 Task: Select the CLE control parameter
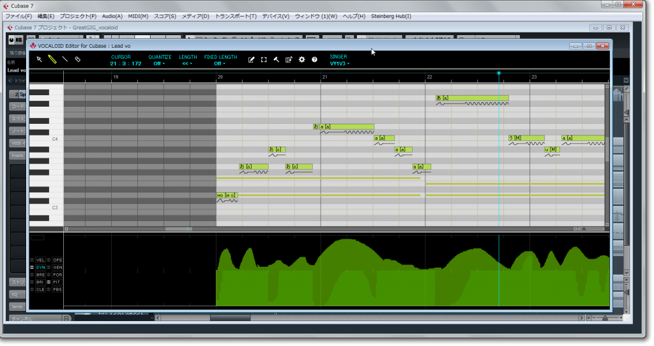pos(40,289)
